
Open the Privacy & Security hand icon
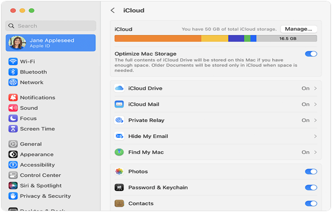[x=13, y=196]
